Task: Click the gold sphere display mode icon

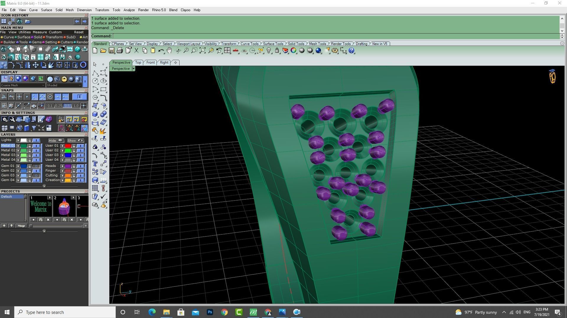Action: [x=64, y=79]
